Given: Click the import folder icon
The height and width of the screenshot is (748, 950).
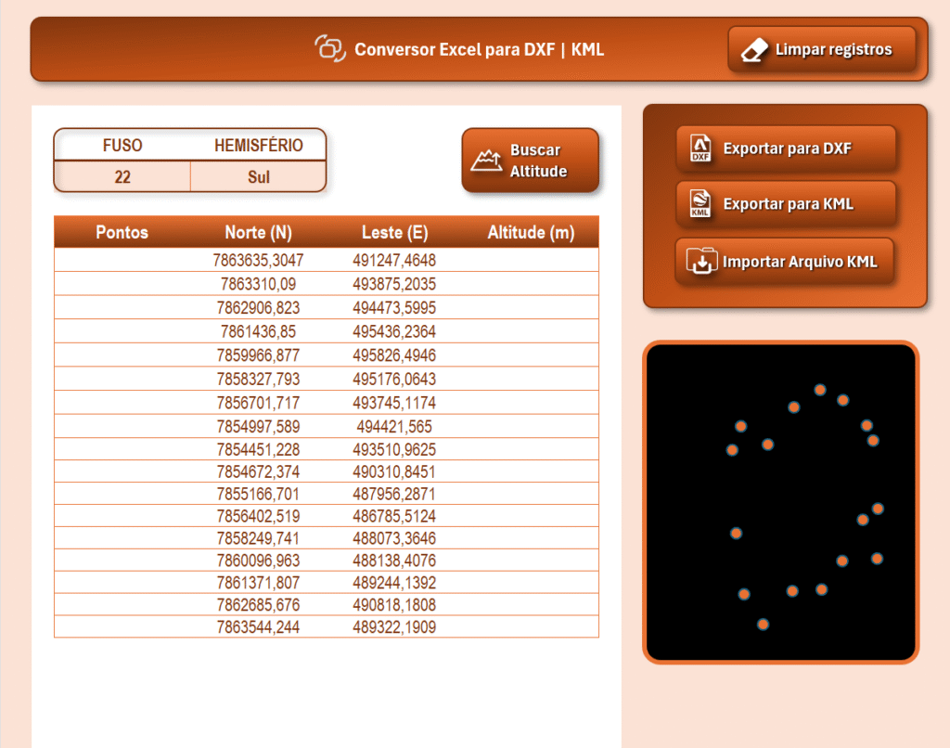Looking at the screenshot, I should tap(699, 262).
